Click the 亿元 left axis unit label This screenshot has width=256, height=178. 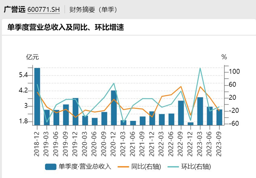coord(32,57)
